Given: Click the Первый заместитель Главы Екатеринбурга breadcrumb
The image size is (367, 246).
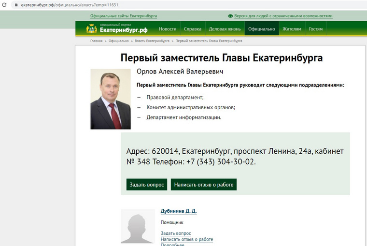Looking at the screenshot, I should (x=209, y=41).
